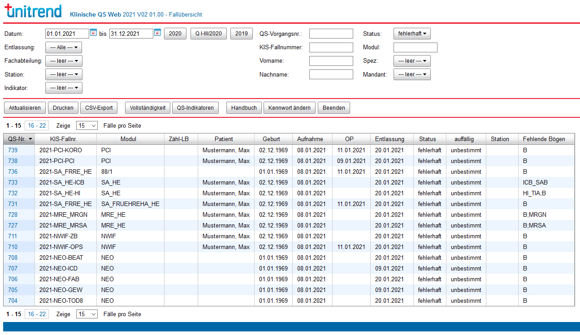This screenshot has width=580, height=335.
Task: Go to page 16 - 22 at bottom
Action: (x=37, y=314)
